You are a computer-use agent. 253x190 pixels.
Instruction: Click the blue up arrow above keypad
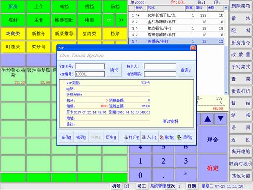tap(207, 119)
